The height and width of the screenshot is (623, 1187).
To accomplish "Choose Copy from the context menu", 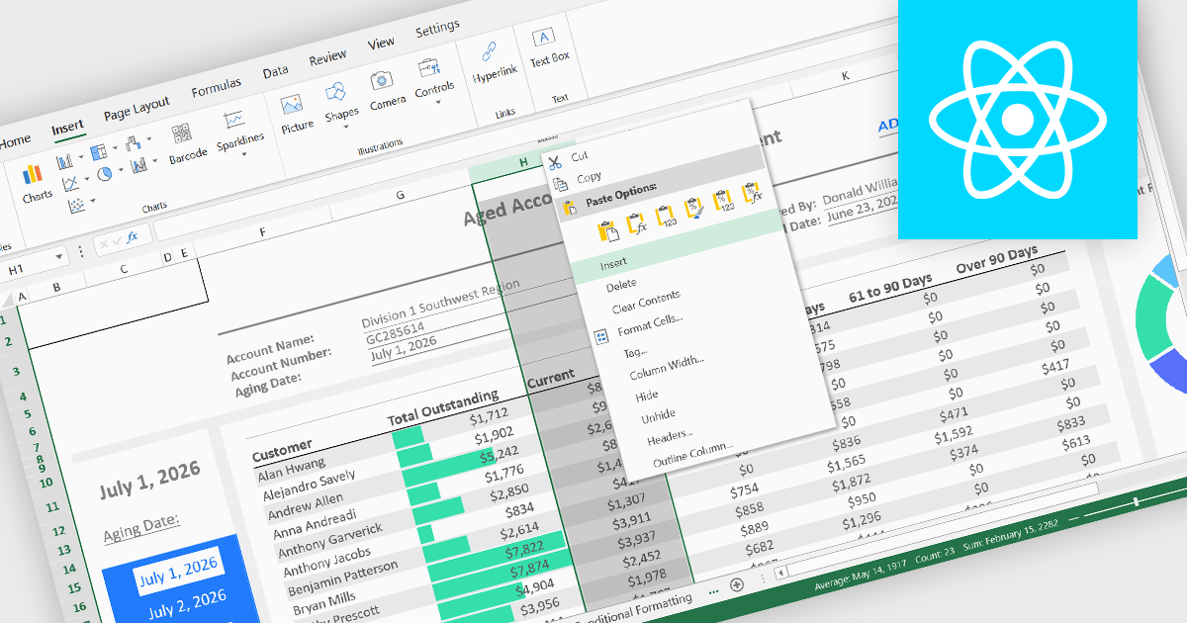I will pyautogui.click(x=589, y=178).
